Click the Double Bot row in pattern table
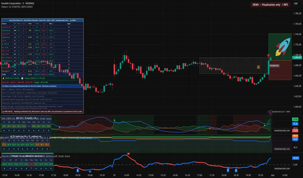The width and height of the screenshot is (303, 178). [42, 30]
